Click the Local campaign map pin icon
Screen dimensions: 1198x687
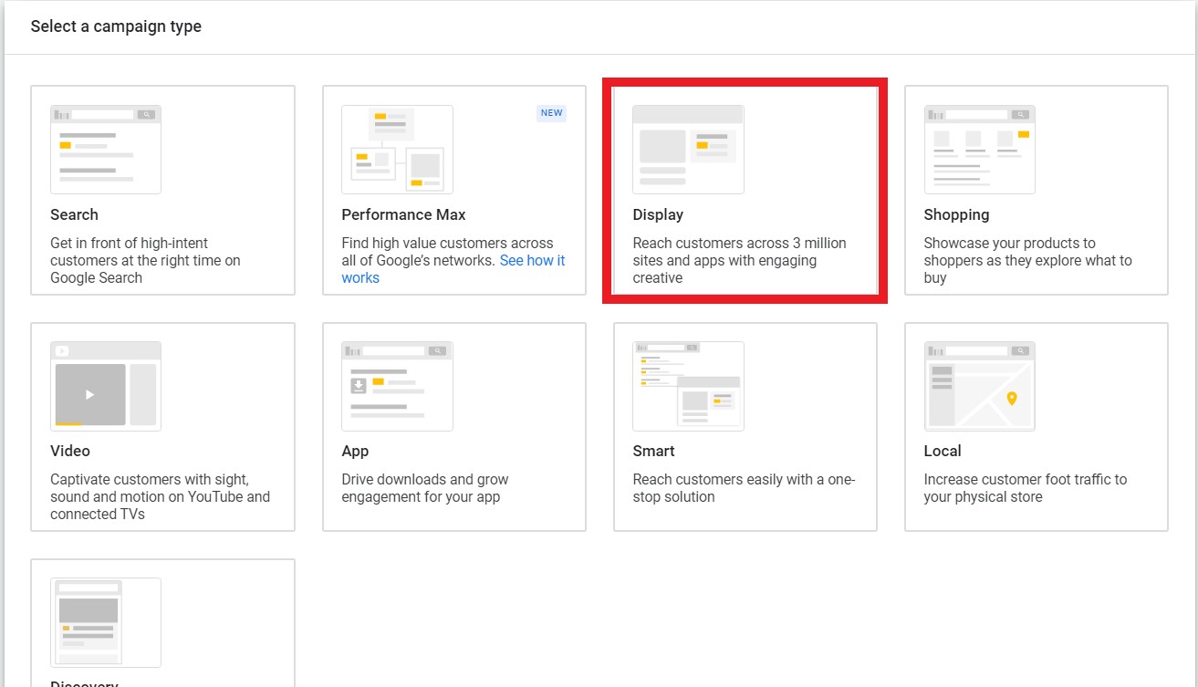[979, 385]
